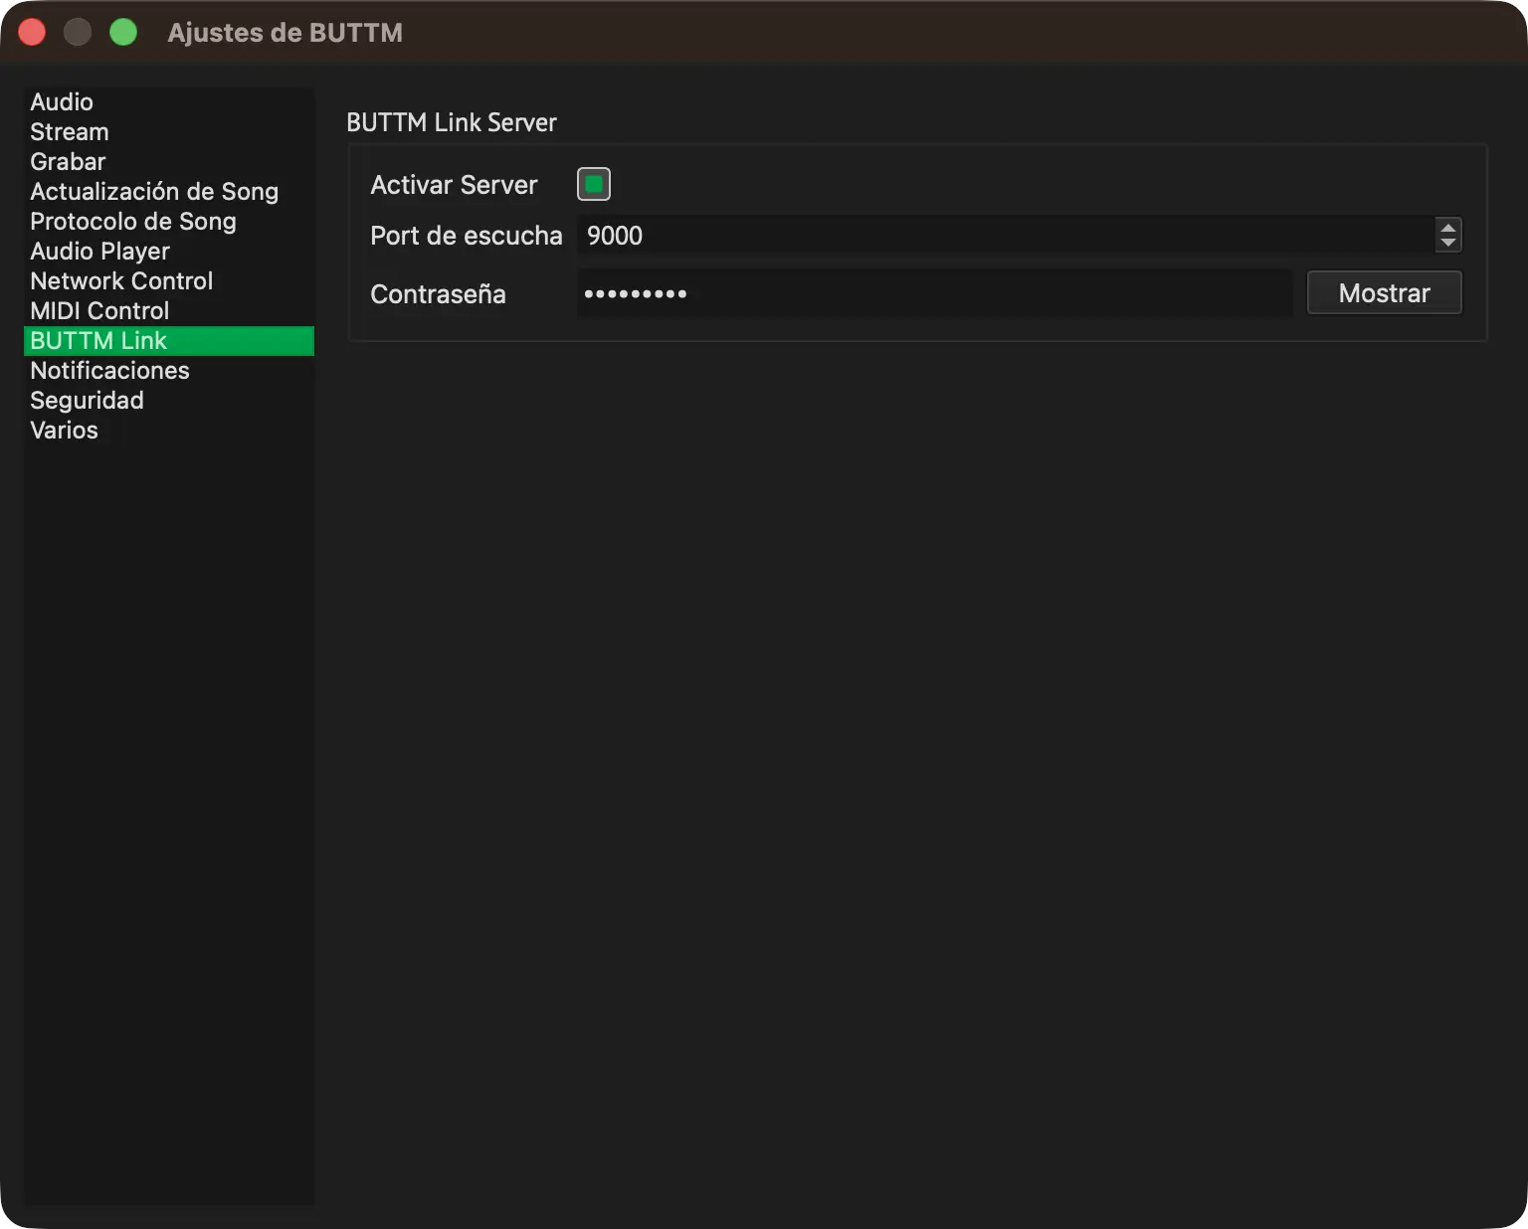Open MIDI Control settings
This screenshot has height=1229, width=1528.
click(x=168, y=311)
